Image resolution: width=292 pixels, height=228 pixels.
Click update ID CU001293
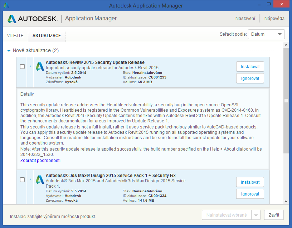click(x=157, y=77)
